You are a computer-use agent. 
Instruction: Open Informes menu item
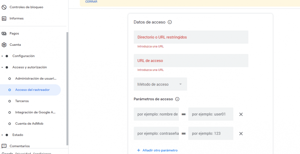[x=17, y=19]
